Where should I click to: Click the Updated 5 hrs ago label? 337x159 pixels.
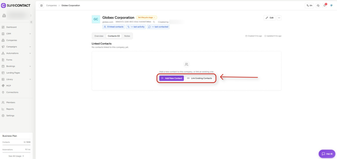point(273,36)
